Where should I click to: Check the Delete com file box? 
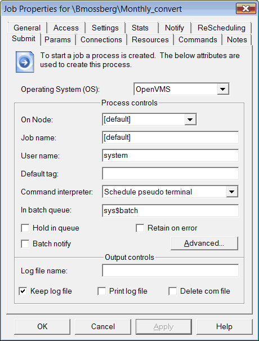click(x=173, y=291)
